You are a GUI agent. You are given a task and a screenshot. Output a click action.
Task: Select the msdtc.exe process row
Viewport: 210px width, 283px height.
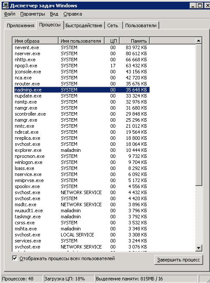coord(82,204)
